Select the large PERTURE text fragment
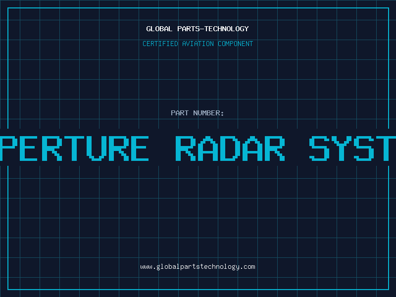Screen dimensions: 396x297 [74, 148]
